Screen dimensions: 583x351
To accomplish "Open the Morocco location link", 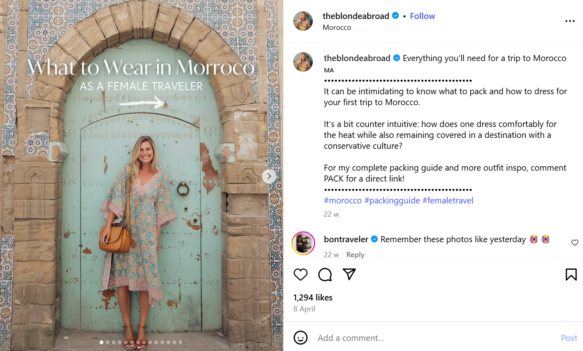I will coord(337,27).
